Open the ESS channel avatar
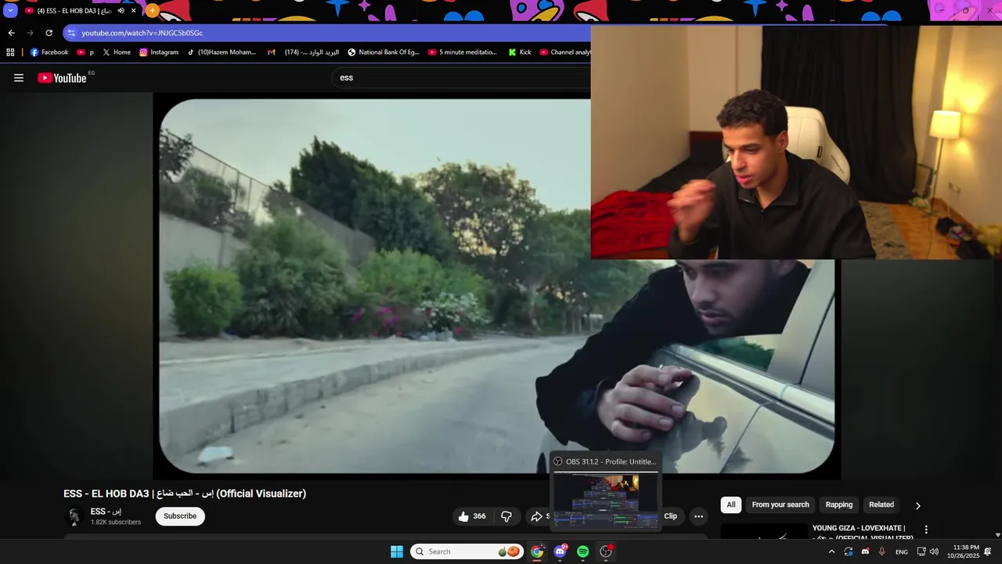This screenshot has width=1002, height=564. [74, 516]
